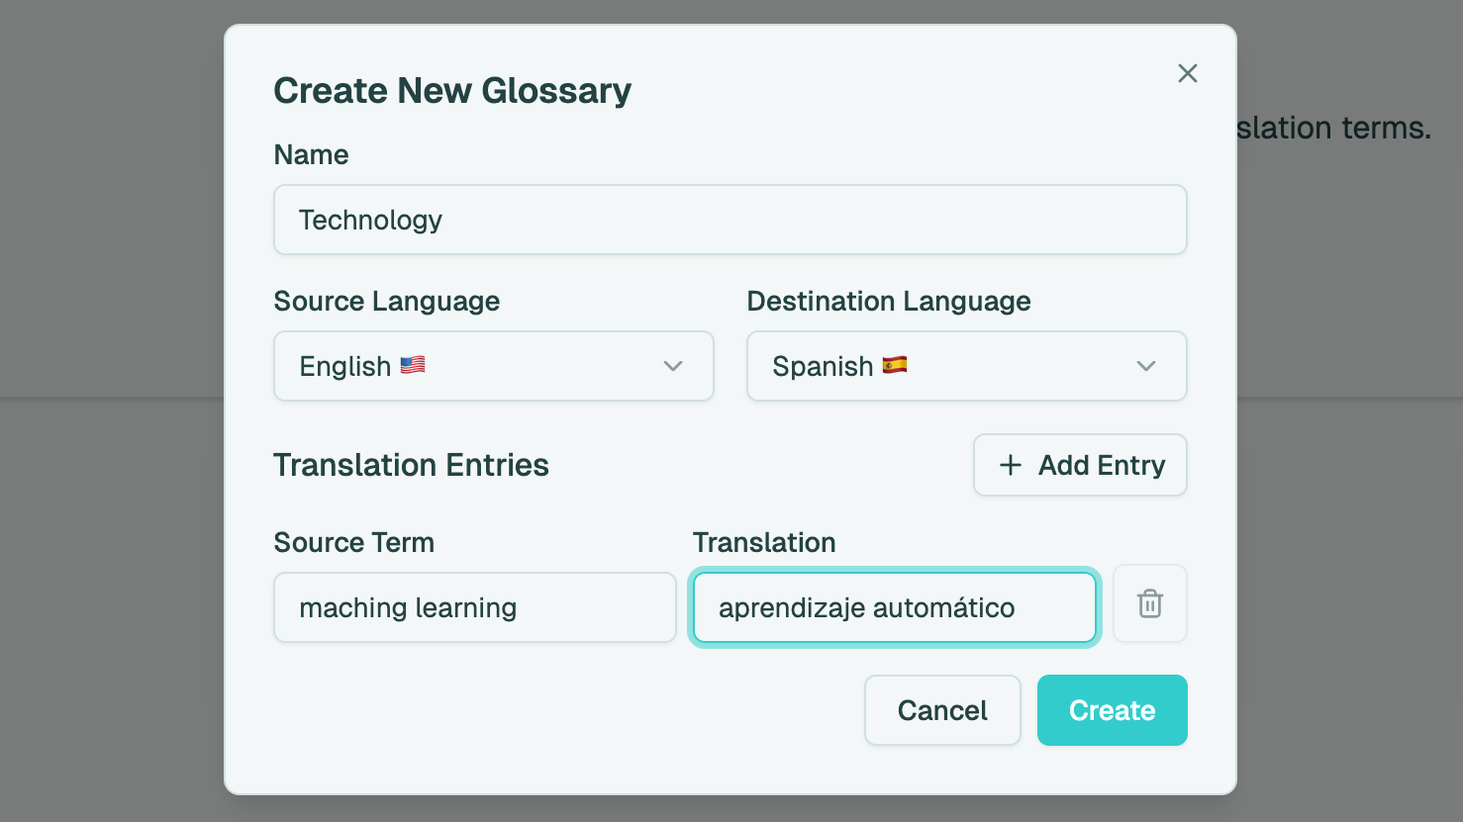Screen dimensions: 1463x822
Task: Click the Spanish selector's chevron arrow
Action: [x=1146, y=366]
